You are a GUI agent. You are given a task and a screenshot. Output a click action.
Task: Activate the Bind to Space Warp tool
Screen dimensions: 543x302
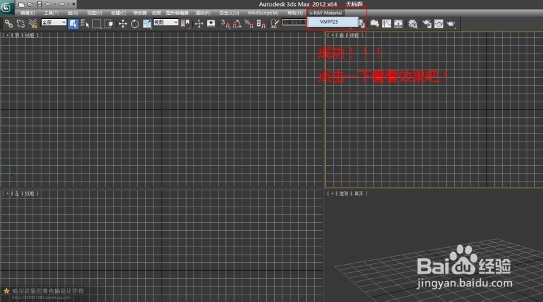pos(32,23)
